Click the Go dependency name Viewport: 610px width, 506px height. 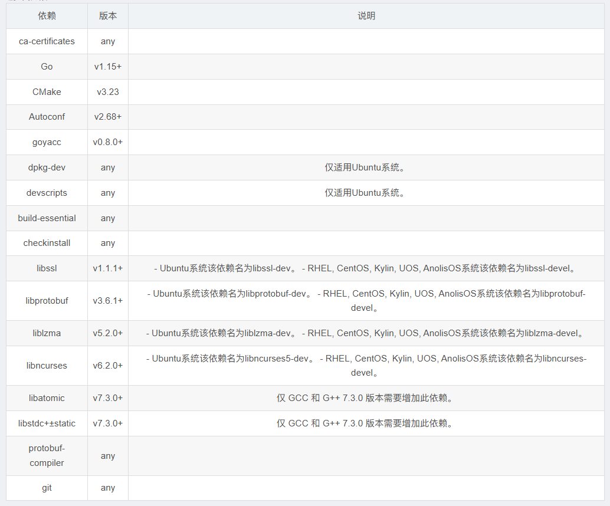(47, 67)
